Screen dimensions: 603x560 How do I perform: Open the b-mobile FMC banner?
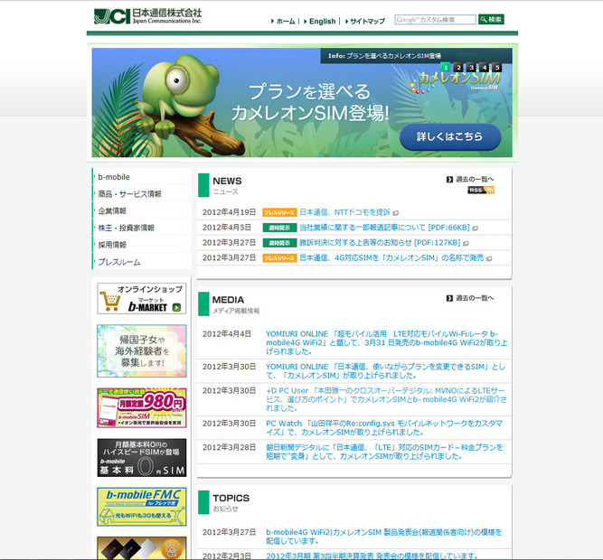pyautogui.click(x=142, y=507)
